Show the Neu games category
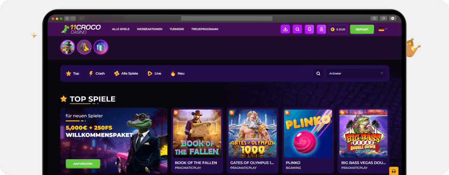 click(x=177, y=73)
